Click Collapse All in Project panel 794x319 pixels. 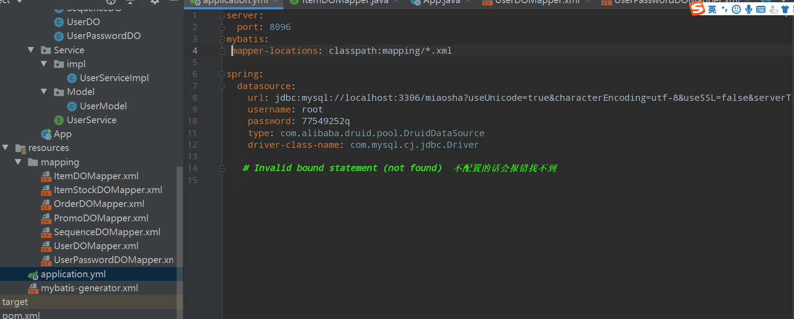[x=130, y=2]
